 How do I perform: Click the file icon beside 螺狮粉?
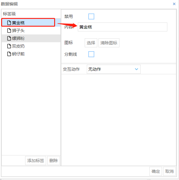(9, 38)
